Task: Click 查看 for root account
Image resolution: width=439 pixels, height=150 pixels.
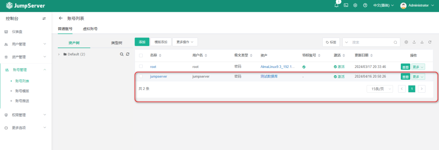Action: coord(405,67)
